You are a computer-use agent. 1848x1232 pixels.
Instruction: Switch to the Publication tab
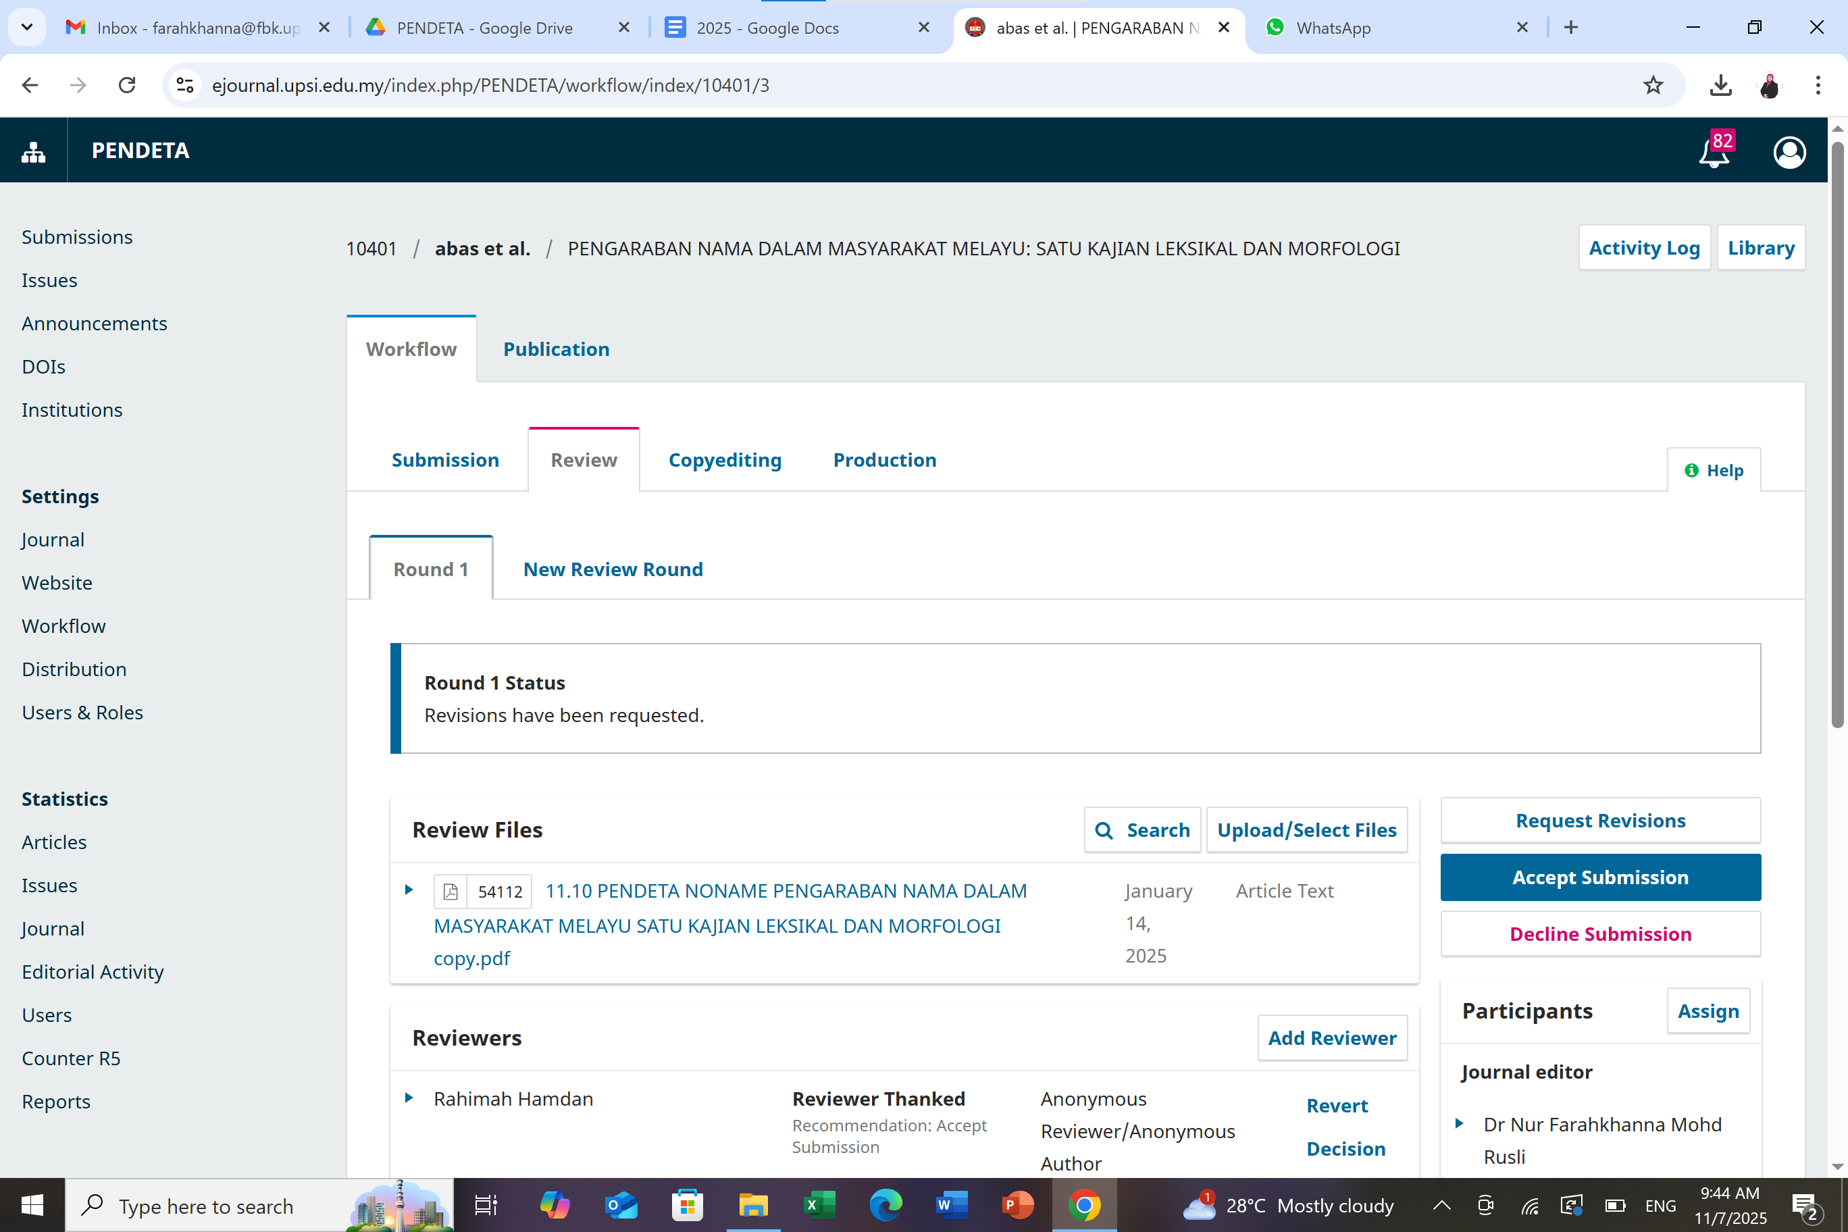pyautogui.click(x=555, y=349)
